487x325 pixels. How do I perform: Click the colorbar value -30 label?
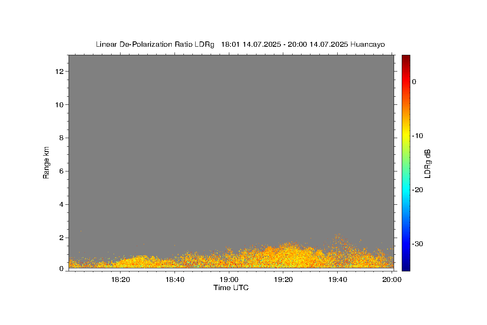pyautogui.click(x=418, y=244)
